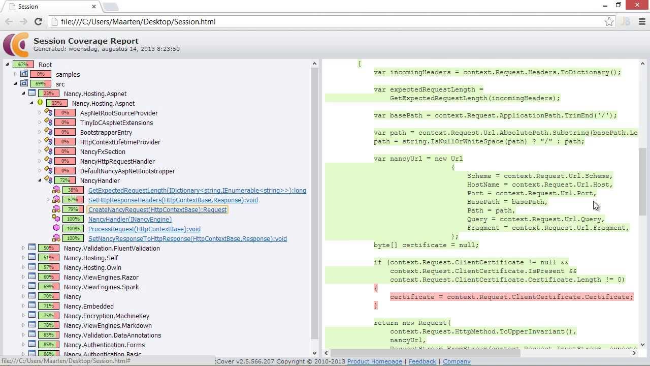Open SetNancyResponseToHttpResponse method link
Image resolution: width=650 pixels, height=366 pixels.
[187, 238]
